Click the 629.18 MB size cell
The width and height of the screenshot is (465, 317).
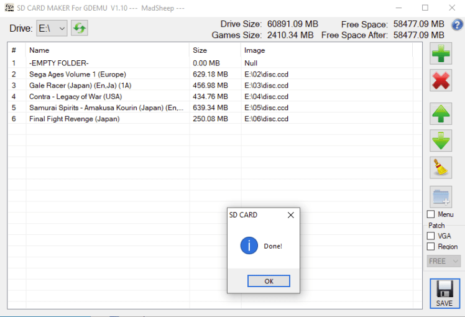pos(210,74)
